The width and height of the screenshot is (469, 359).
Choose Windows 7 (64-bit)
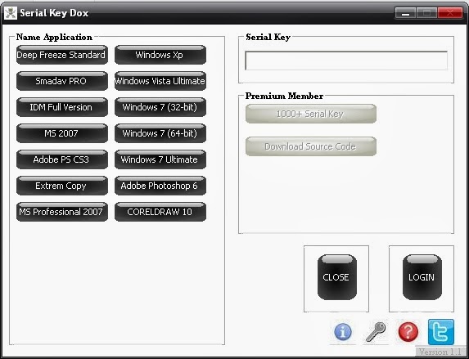[160, 133]
